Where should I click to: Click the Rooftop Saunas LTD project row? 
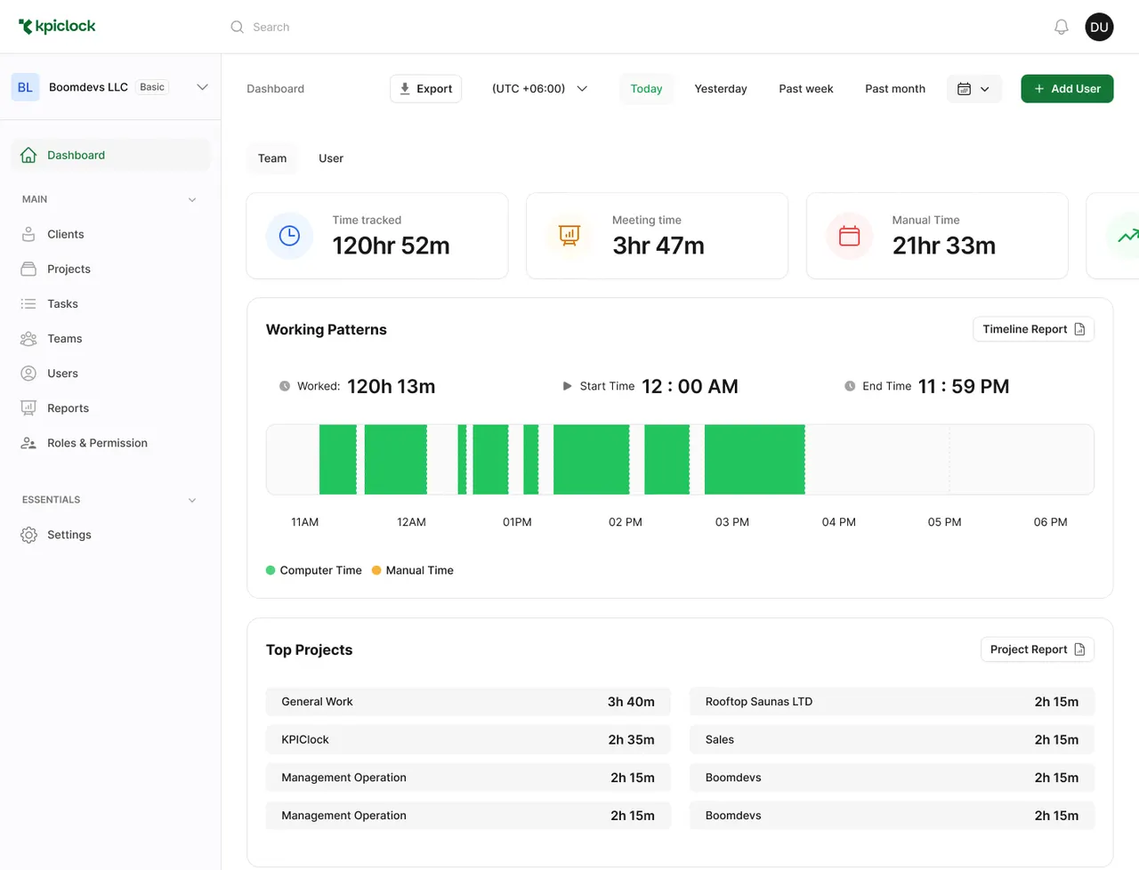tap(892, 702)
